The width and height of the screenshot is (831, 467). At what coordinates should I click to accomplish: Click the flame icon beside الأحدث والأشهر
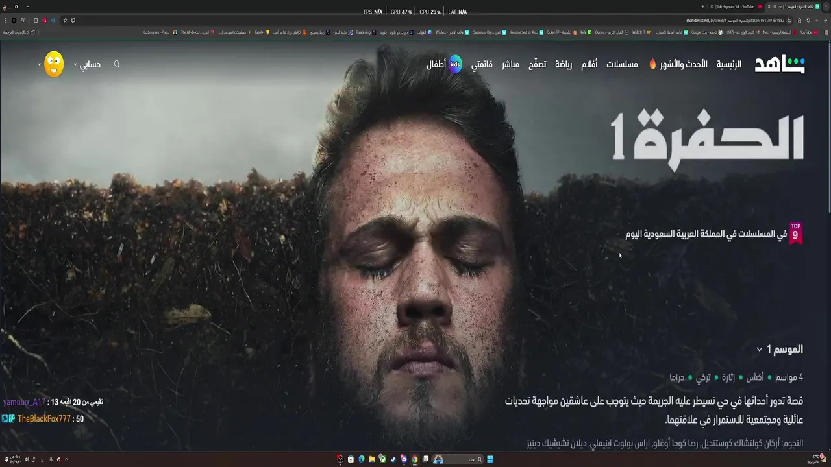click(x=652, y=64)
